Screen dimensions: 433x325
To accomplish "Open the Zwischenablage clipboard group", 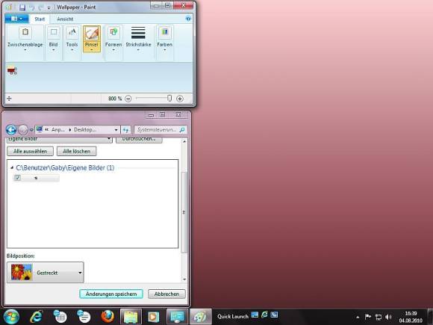I will point(25,39).
